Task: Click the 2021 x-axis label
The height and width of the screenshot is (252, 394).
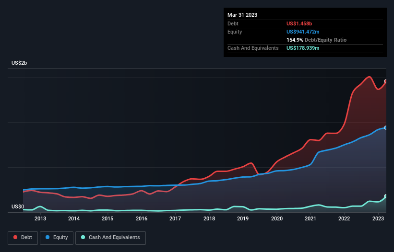Action: tap(310, 218)
